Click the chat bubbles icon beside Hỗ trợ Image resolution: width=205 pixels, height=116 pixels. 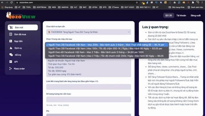tap(11, 55)
